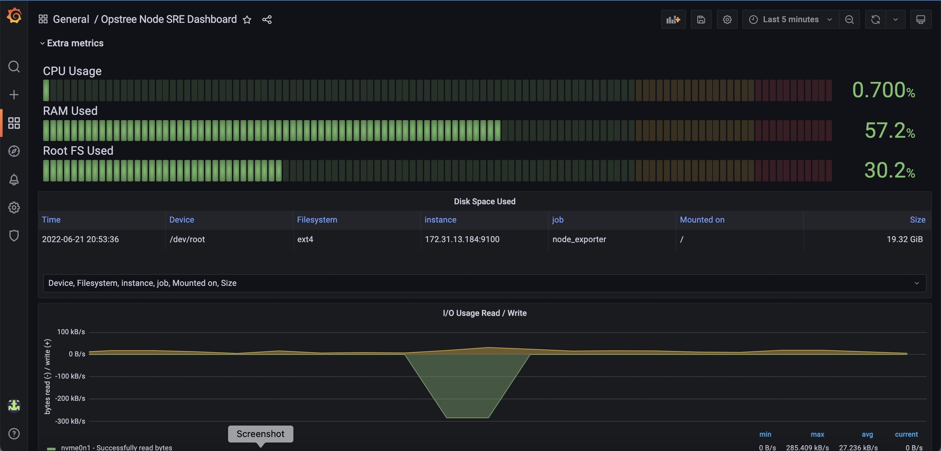The width and height of the screenshot is (941, 451).
Task: Click the General folder breadcrumb link
Action: click(x=71, y=19)
